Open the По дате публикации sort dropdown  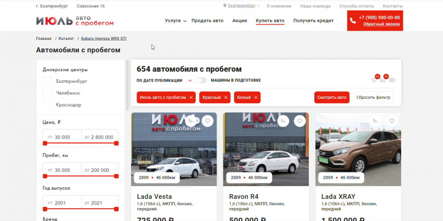click(164, 80)
